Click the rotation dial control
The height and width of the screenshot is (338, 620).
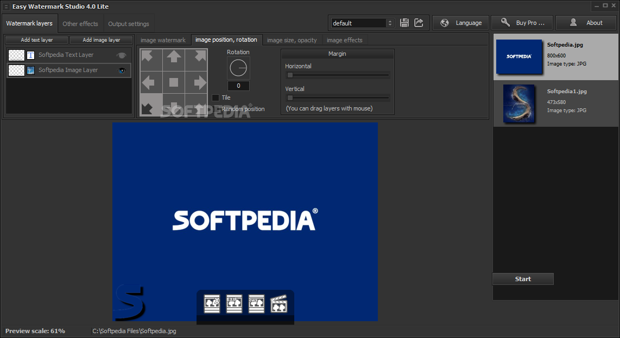click(x=238, y=68)
